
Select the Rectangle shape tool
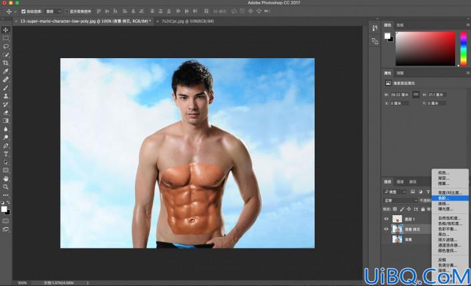point(5,170)
